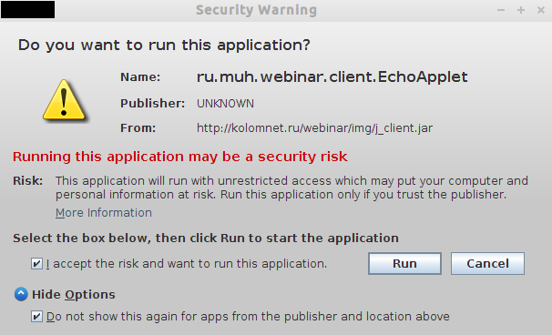Uncheck the accept the risk checkbox
The height and width of the screenshot is (335, 552).
pos(36,264)
